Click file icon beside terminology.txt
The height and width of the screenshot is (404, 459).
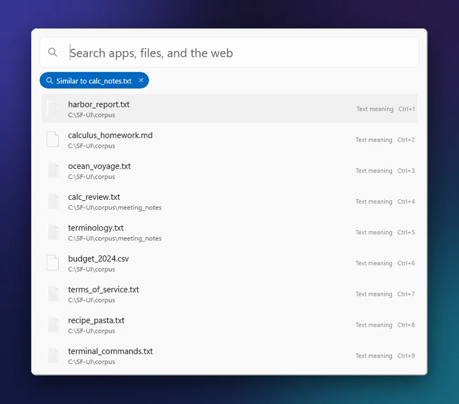(53, 232)
